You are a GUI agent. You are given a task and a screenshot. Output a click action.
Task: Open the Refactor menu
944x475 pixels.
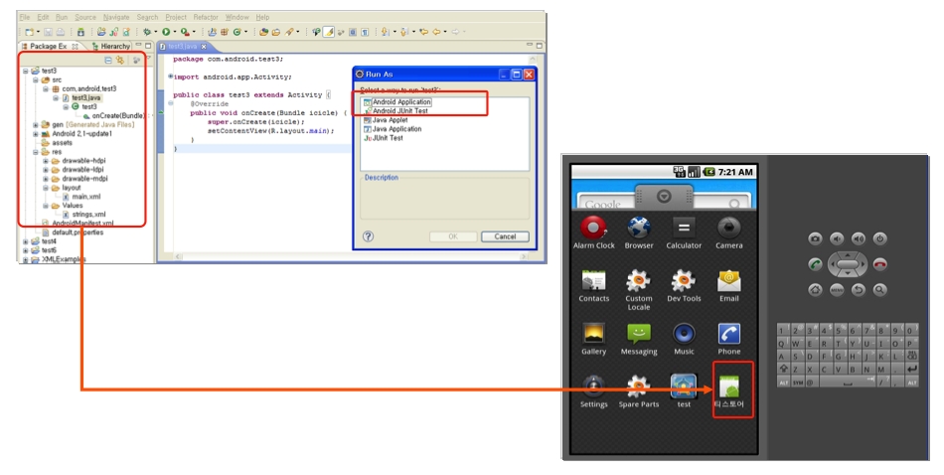[206, 17]
